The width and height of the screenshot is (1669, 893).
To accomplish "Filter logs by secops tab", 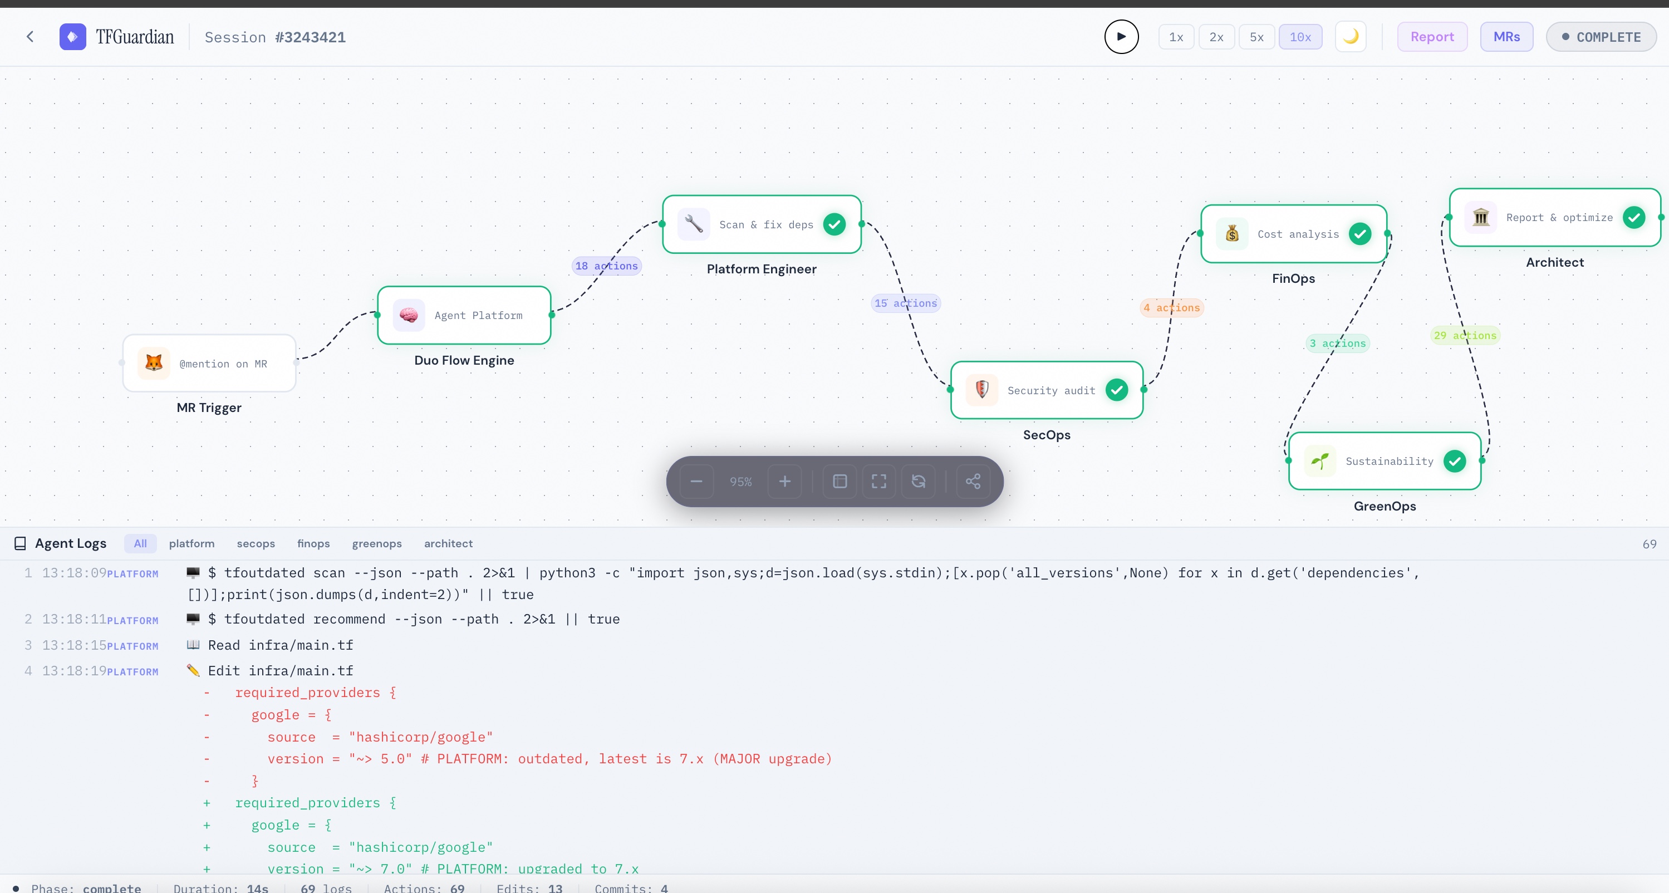I will 256,544.
